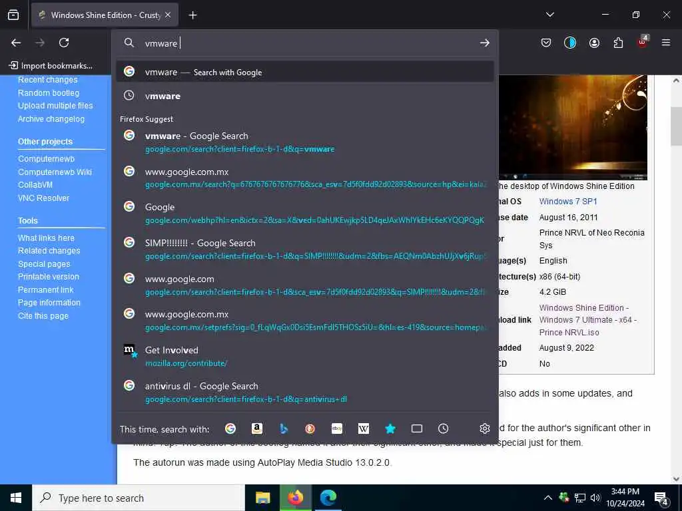
Task: Open the Windows 7 SP1 link
Action: [x=568, y=201]
